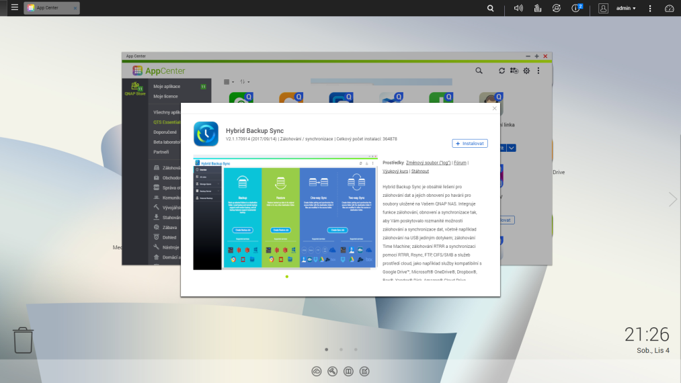The width and height of the screenshot is (681, 383).
Task: Open the Výukový kurs link
Action: click(395, 171)
